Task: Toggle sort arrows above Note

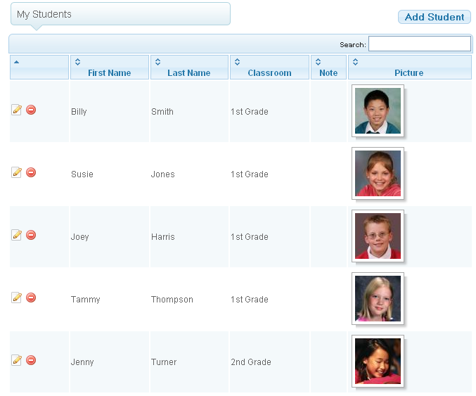Action: pyautogui.click(x=318, y=62)
